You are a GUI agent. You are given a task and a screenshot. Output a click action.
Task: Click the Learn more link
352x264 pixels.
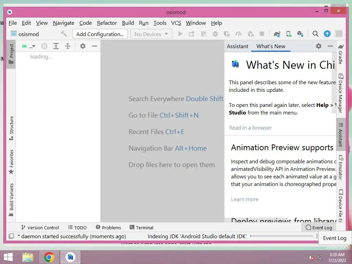pos(245,199)
